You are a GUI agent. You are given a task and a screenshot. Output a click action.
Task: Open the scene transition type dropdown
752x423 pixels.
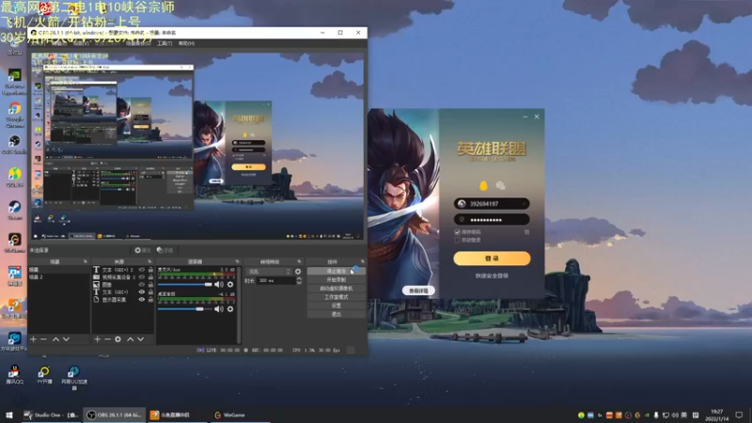[269, 272]
